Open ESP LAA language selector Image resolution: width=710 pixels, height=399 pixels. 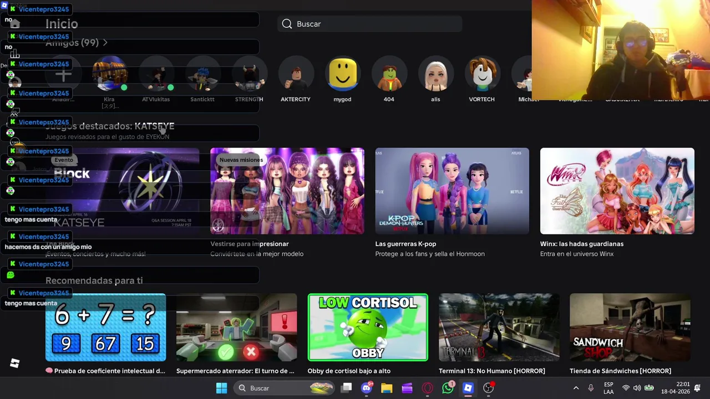pos(608,388)
